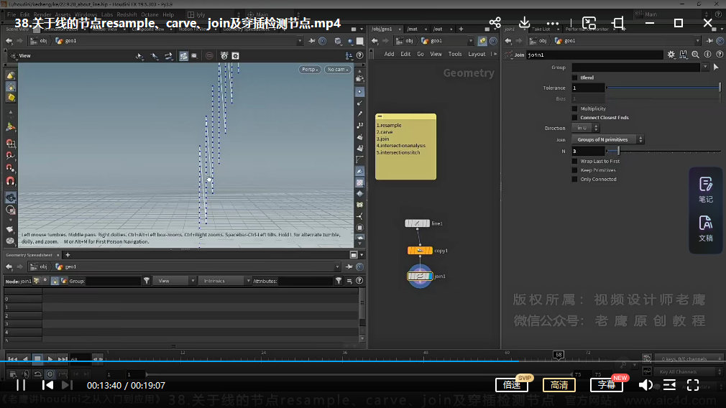Open the Direction dropdown

tap(585, 128)
